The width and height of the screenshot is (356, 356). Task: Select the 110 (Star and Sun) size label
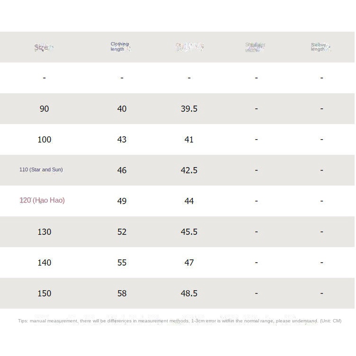point(41,169)
